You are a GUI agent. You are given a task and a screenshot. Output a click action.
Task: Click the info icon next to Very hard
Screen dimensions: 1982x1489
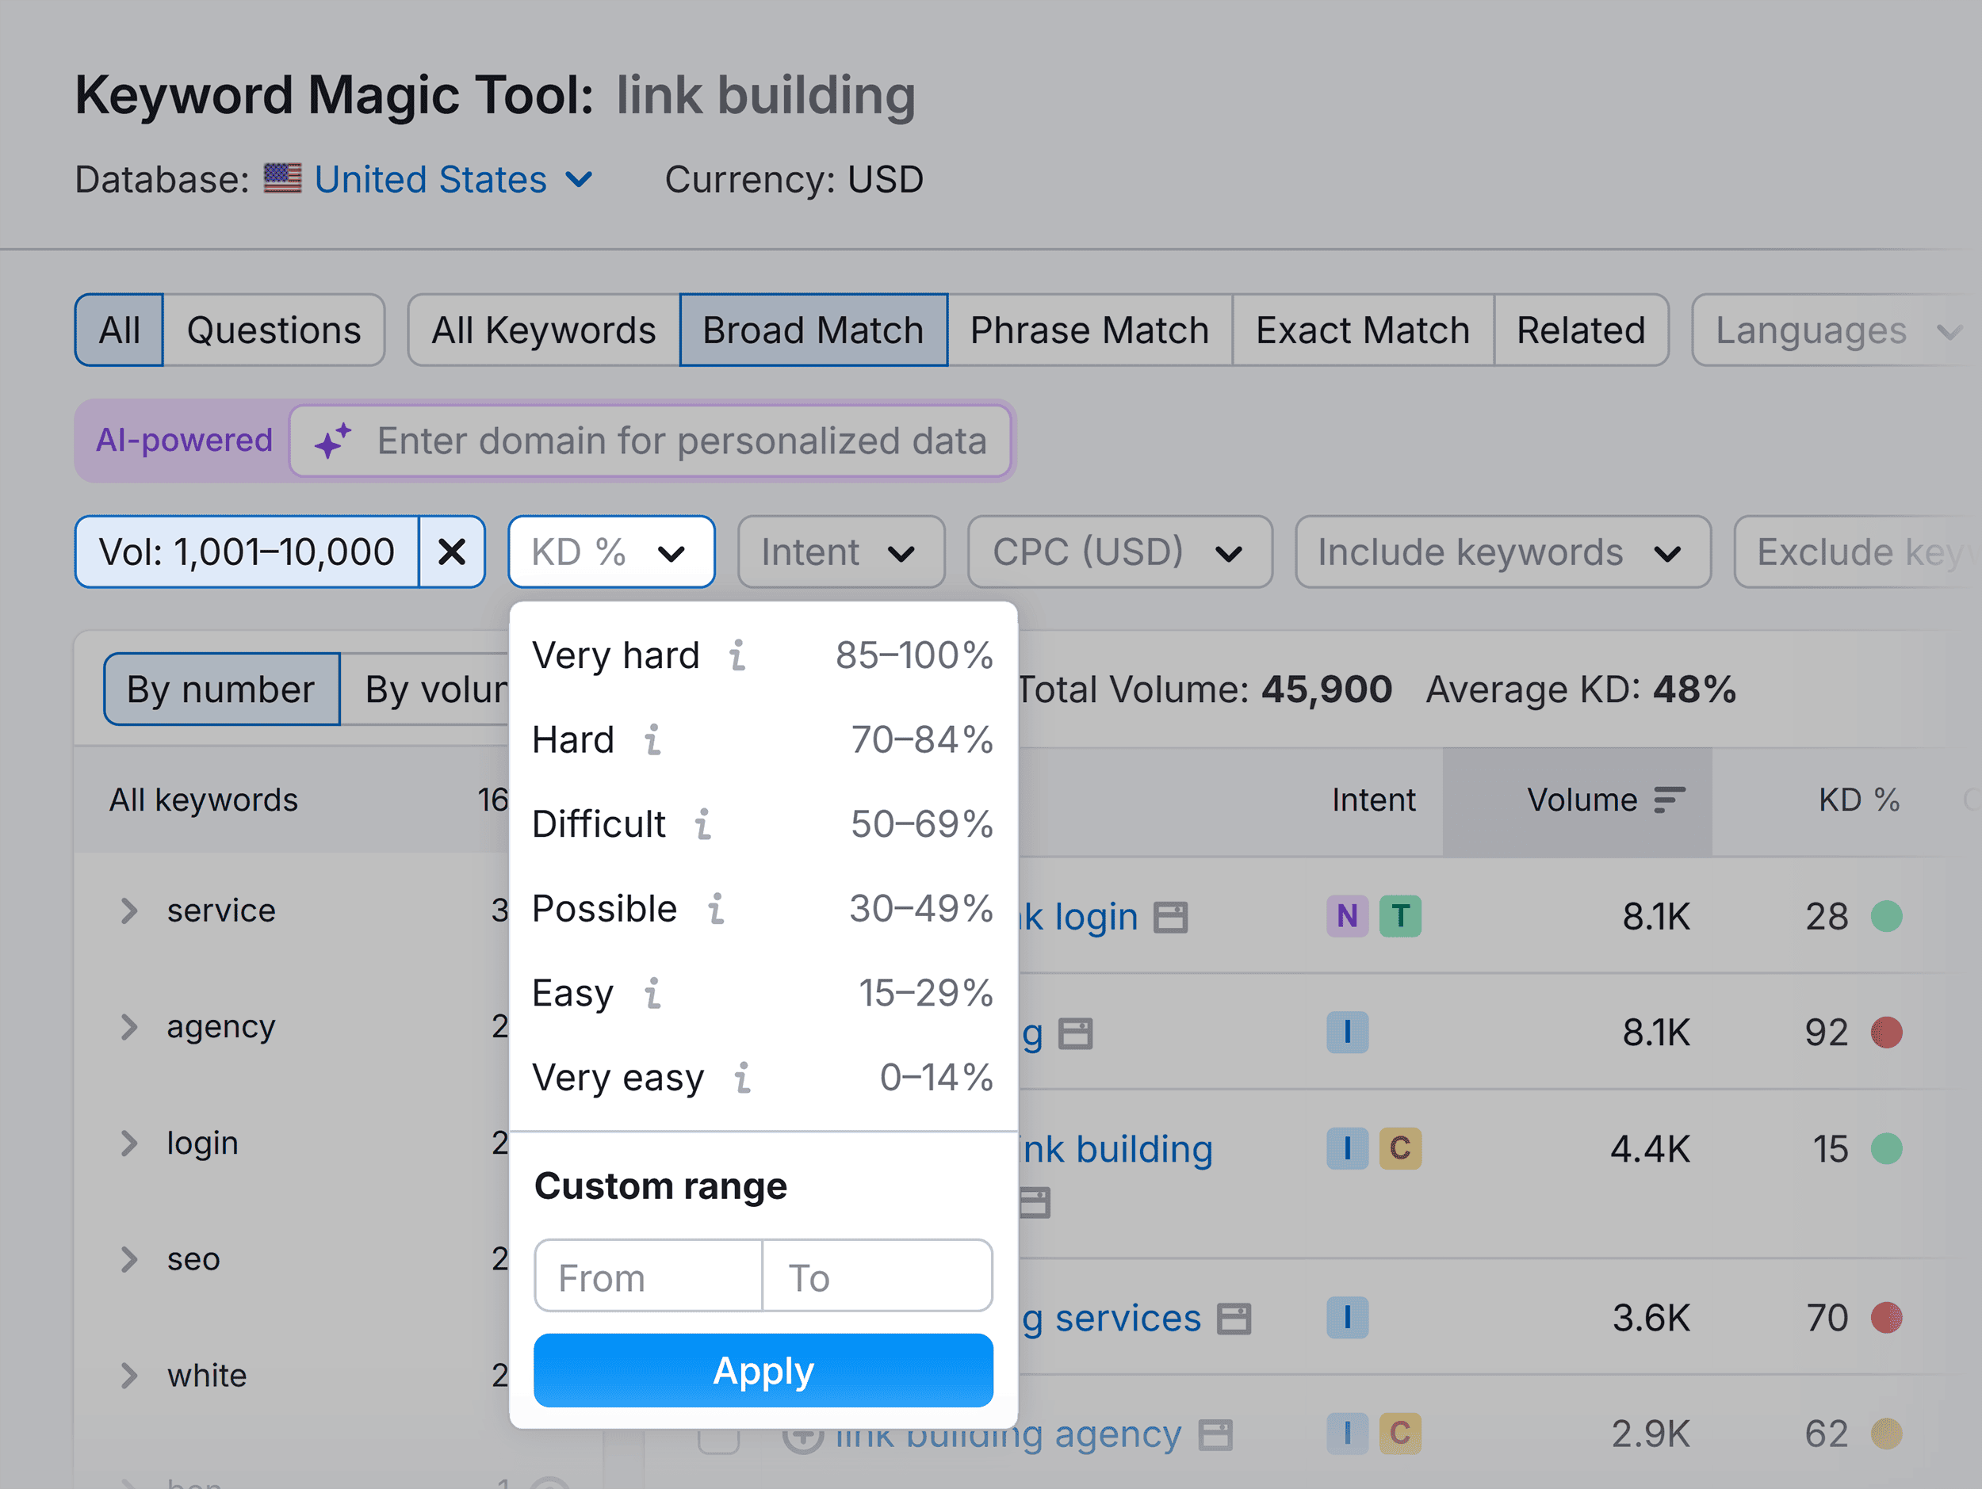pos(737,655)
